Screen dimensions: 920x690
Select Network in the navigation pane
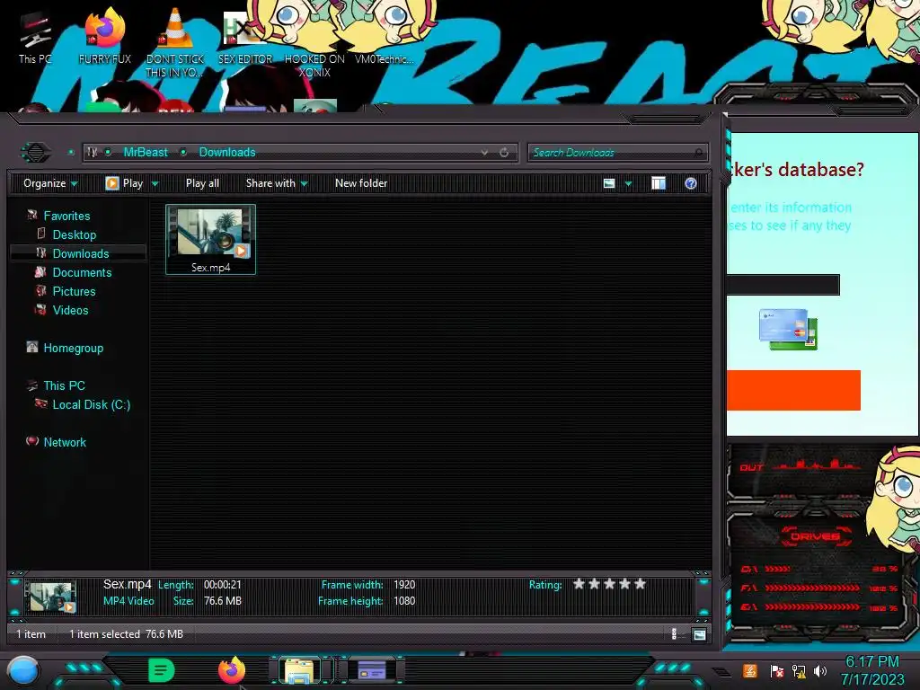pyautogui.click(x=65, y=442)
